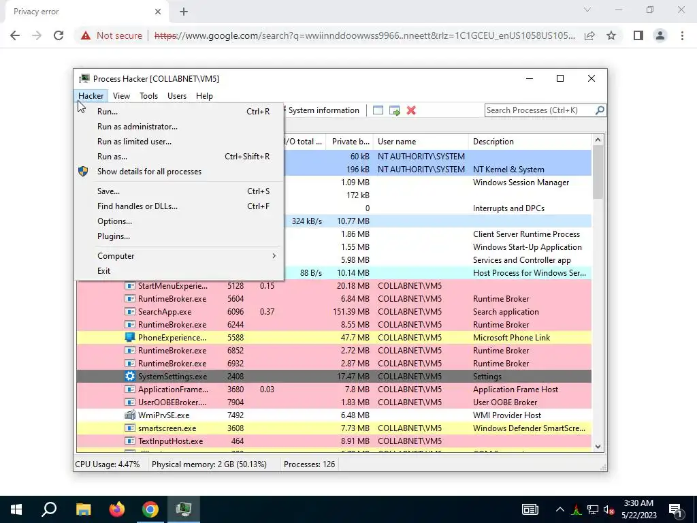Click the Chrome share page icon
This screenshot has height=523, width=697.
[589, 35]
